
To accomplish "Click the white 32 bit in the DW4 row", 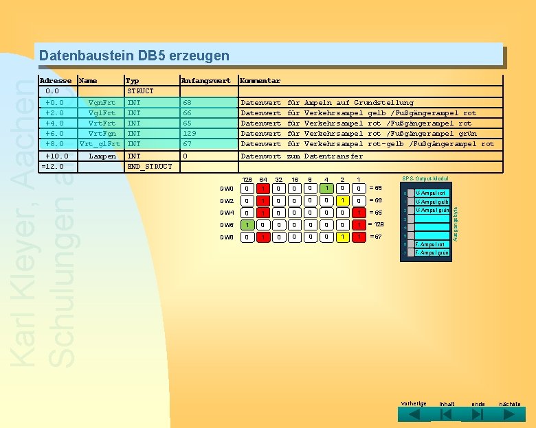I will 279,213.
